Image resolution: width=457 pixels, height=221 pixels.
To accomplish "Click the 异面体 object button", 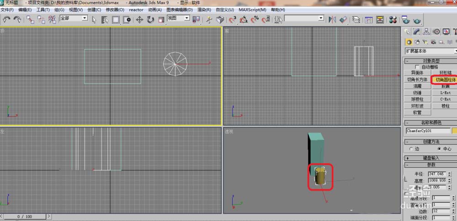I will click(417, 73).
